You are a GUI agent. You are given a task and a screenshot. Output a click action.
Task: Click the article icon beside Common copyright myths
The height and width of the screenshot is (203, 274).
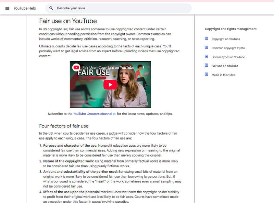207,47
